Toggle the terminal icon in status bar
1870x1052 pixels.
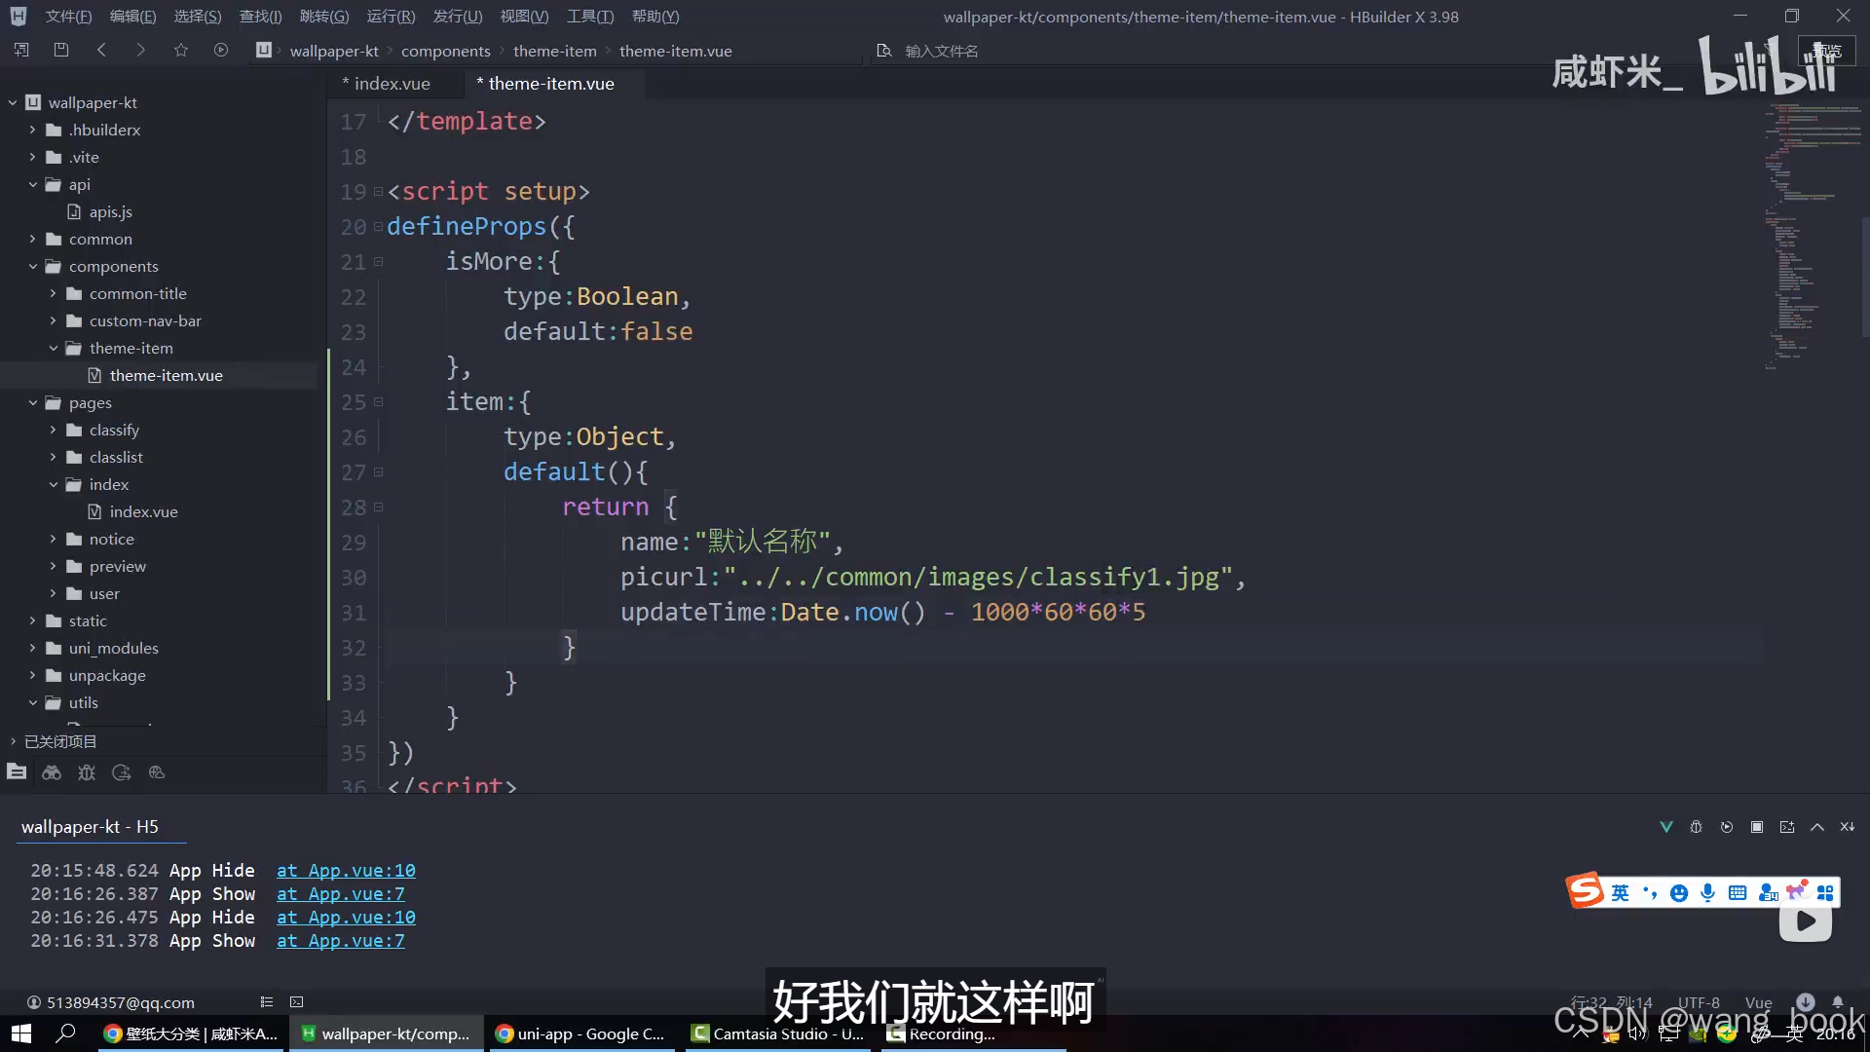[297, 1001]
